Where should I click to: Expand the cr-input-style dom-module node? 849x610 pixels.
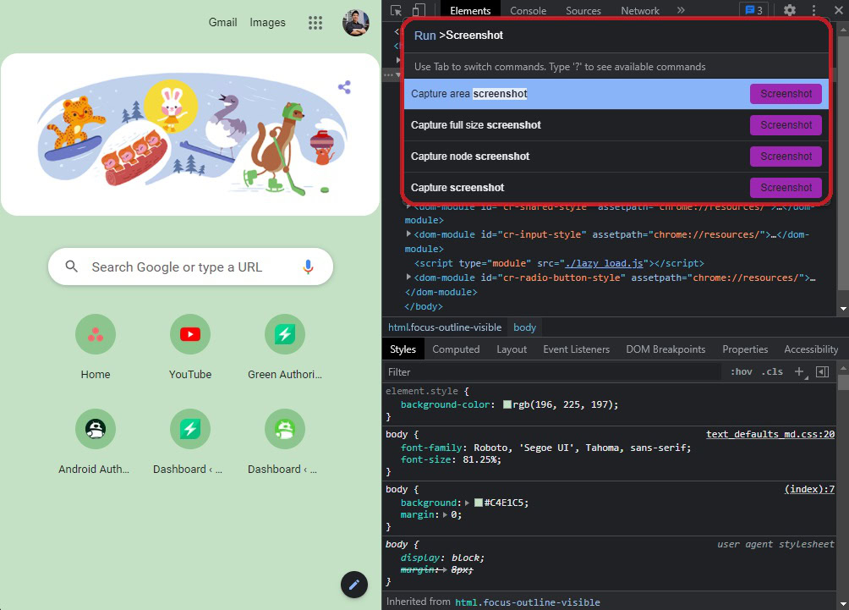[408, 234]
